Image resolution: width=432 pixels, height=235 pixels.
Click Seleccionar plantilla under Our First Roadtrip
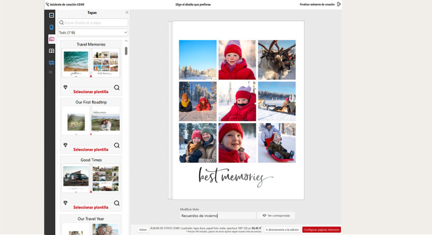(91, 149)
